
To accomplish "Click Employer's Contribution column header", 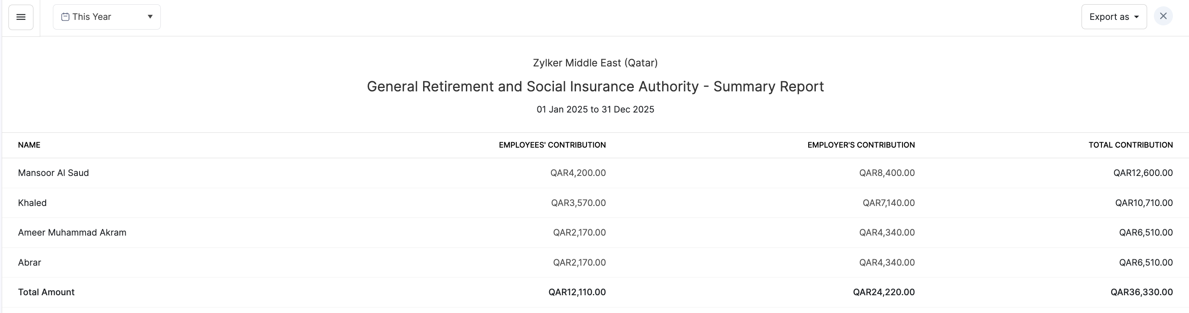I will pyautogui.click(x=861, y=145).
